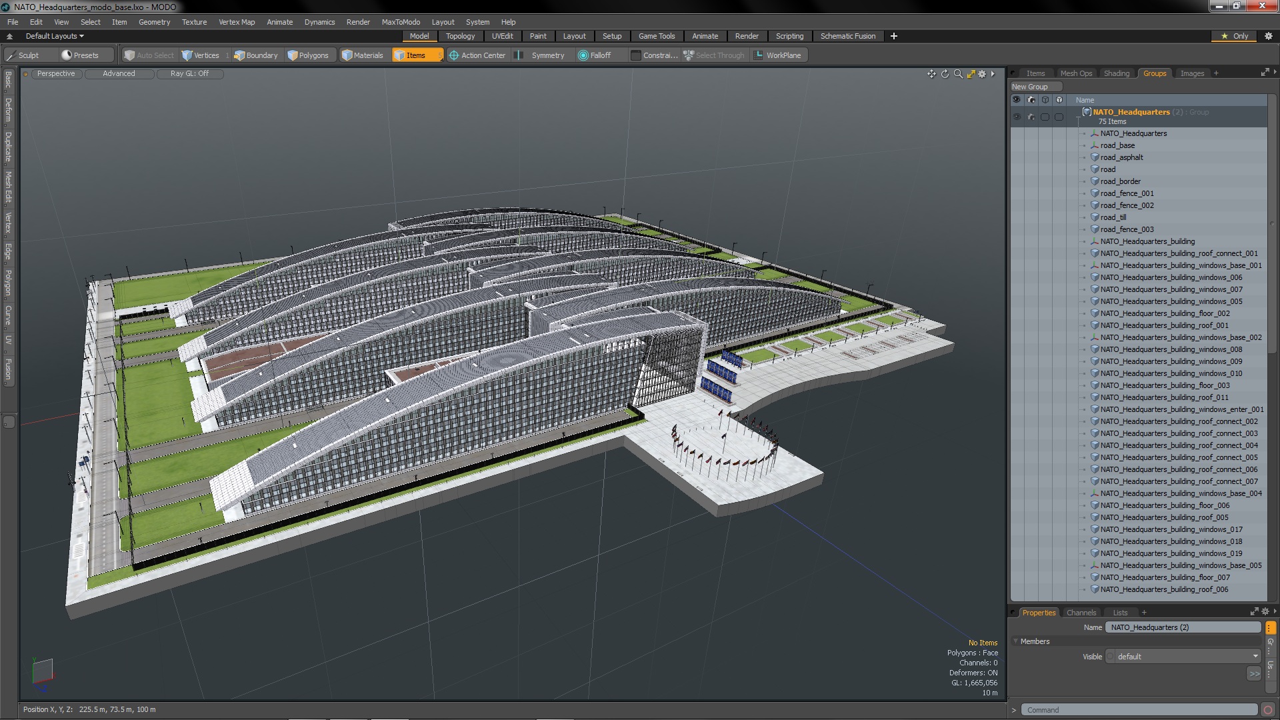Switch to Polygons selection mode
This screenshot has height=720, width=1280.
click(x=308, y=55)
